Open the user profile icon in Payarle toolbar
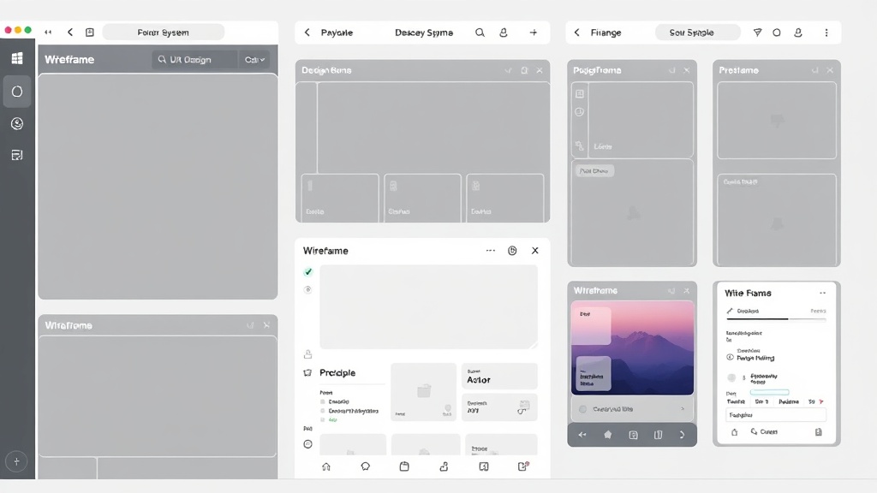The image size is (877, 493). click(504, 33)
